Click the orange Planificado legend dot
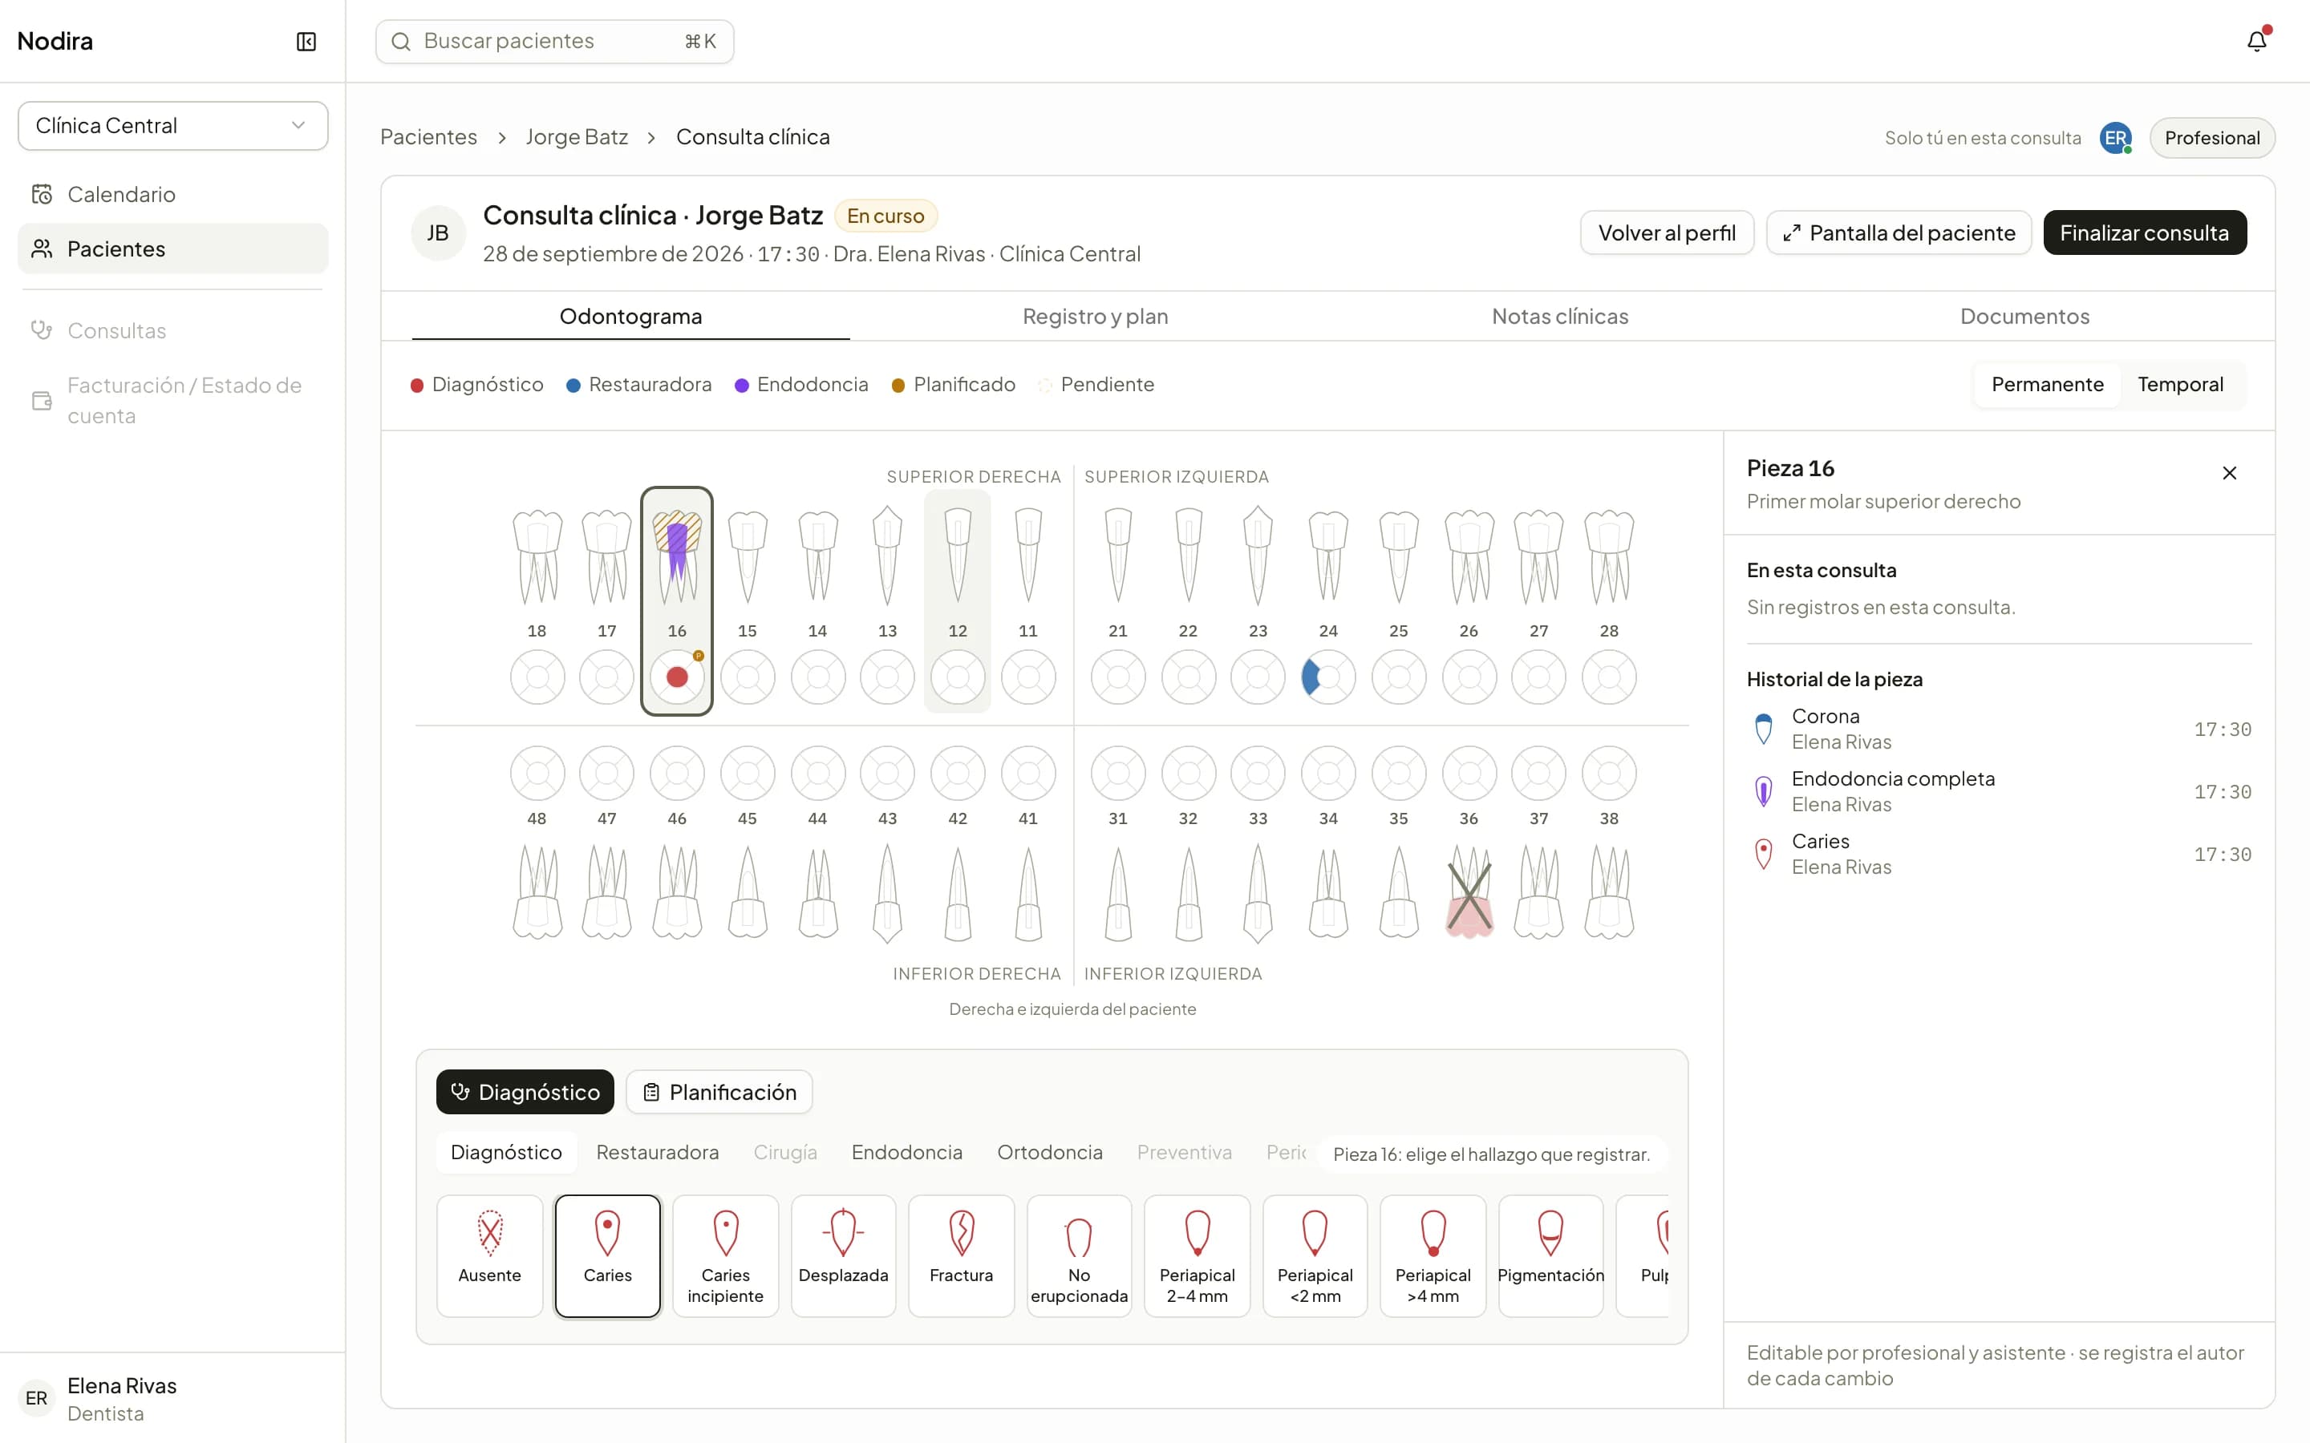This screenshot has width=2310, height=1443. coord(898,386)
